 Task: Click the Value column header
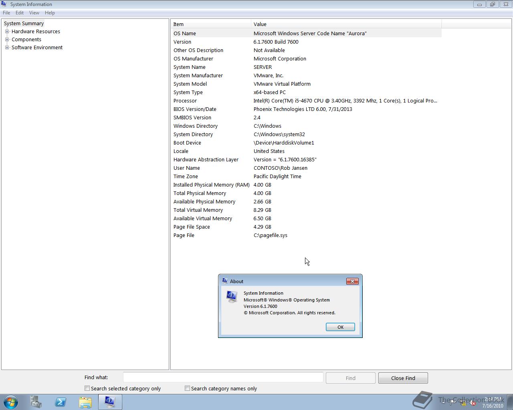[x=346, y=24]
